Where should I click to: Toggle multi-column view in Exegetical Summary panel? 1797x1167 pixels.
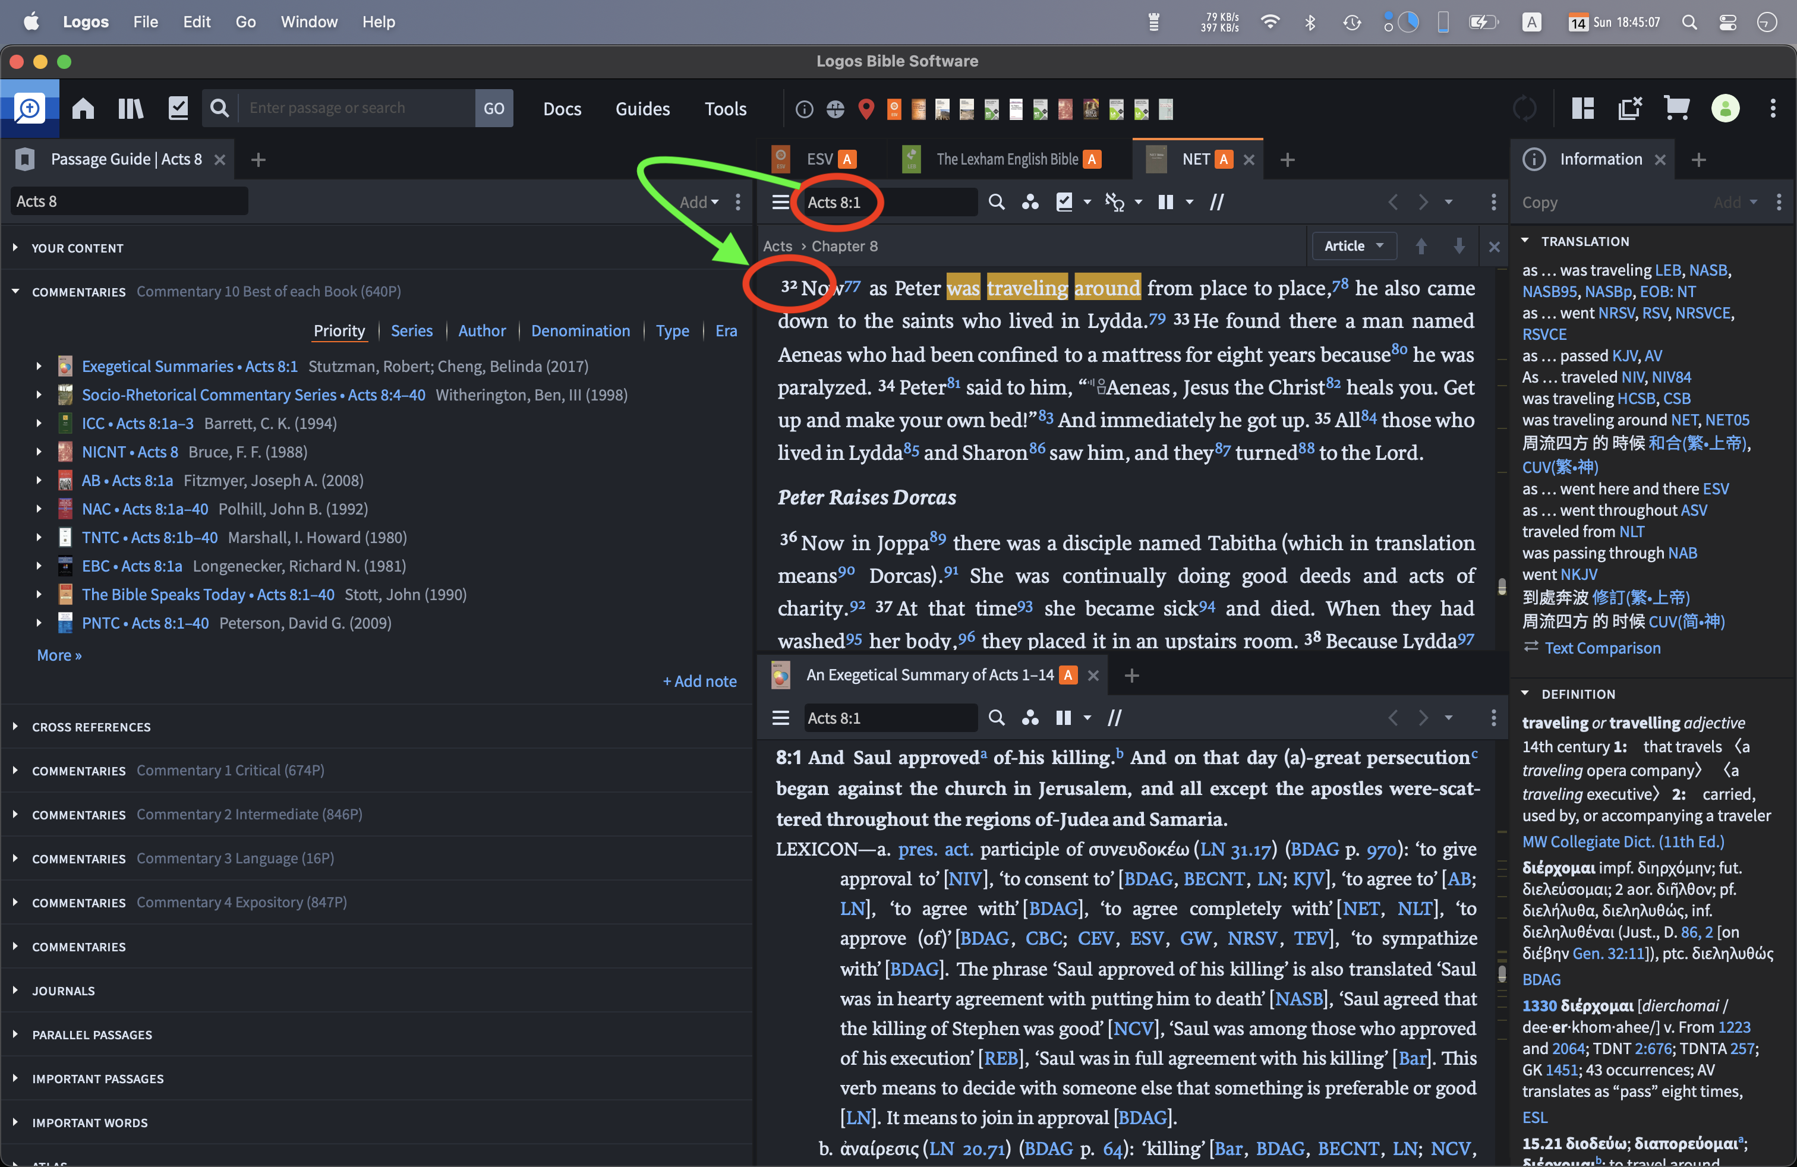tap(1063, 718)
